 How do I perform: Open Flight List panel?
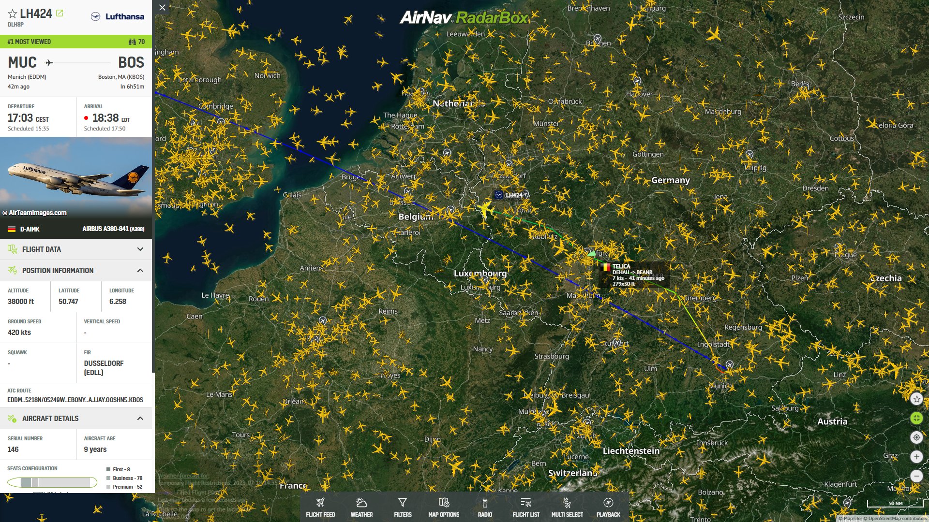[x=526, y=507]
